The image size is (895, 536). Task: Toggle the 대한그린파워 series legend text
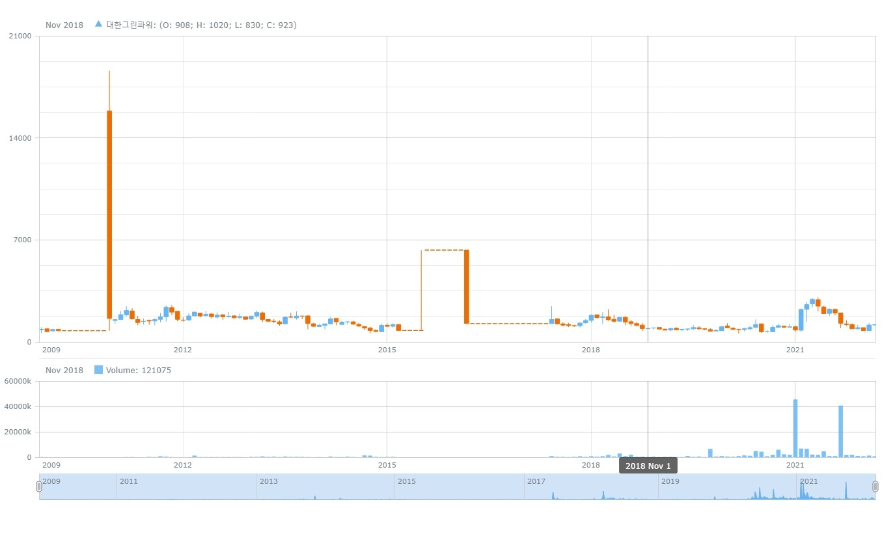(x=200, y=25)
